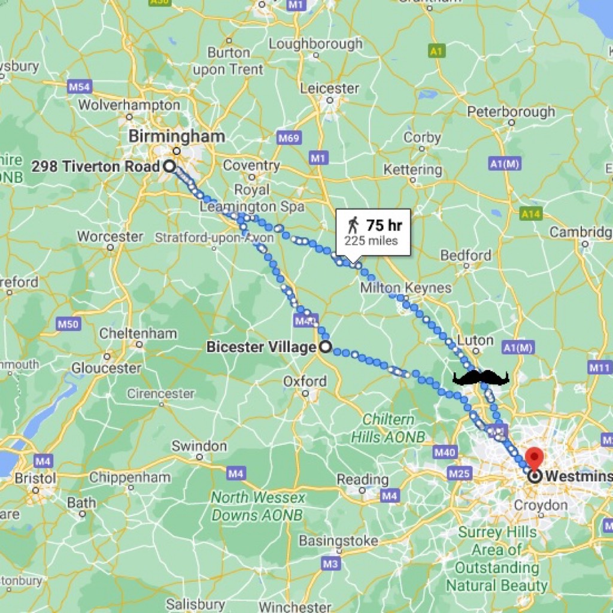
Task: Click the Birmingham city label
Action: pos(177,136)
